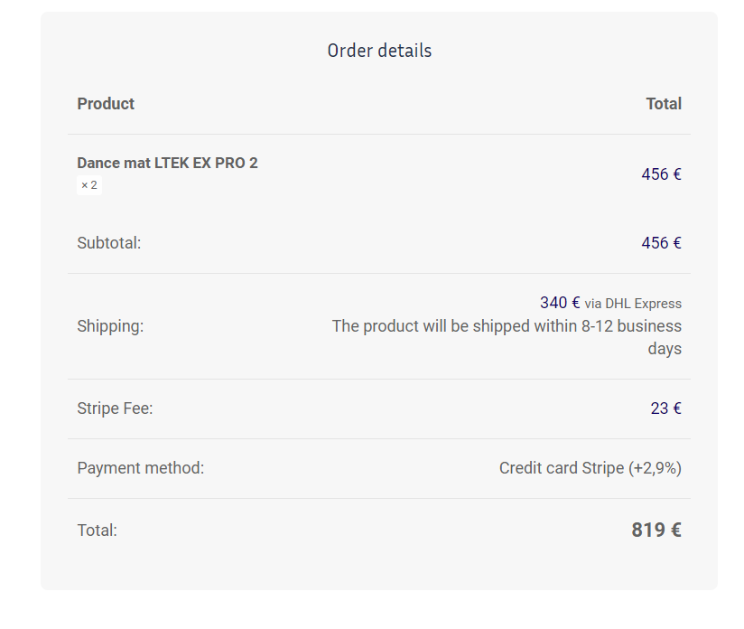Click the word days in the shipping note
The width and height of the screenshot is (744, 629).
tap(665, 349)
